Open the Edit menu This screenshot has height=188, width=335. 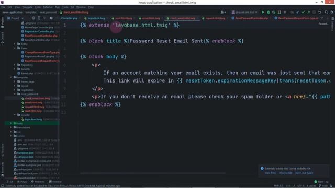coord(10,7)
